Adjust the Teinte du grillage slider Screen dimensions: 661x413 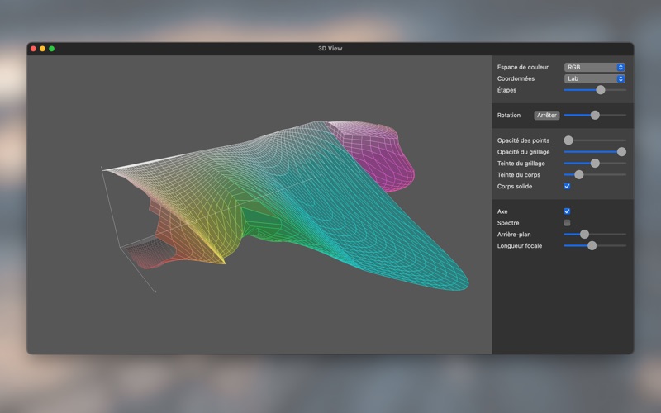(595, 163)
